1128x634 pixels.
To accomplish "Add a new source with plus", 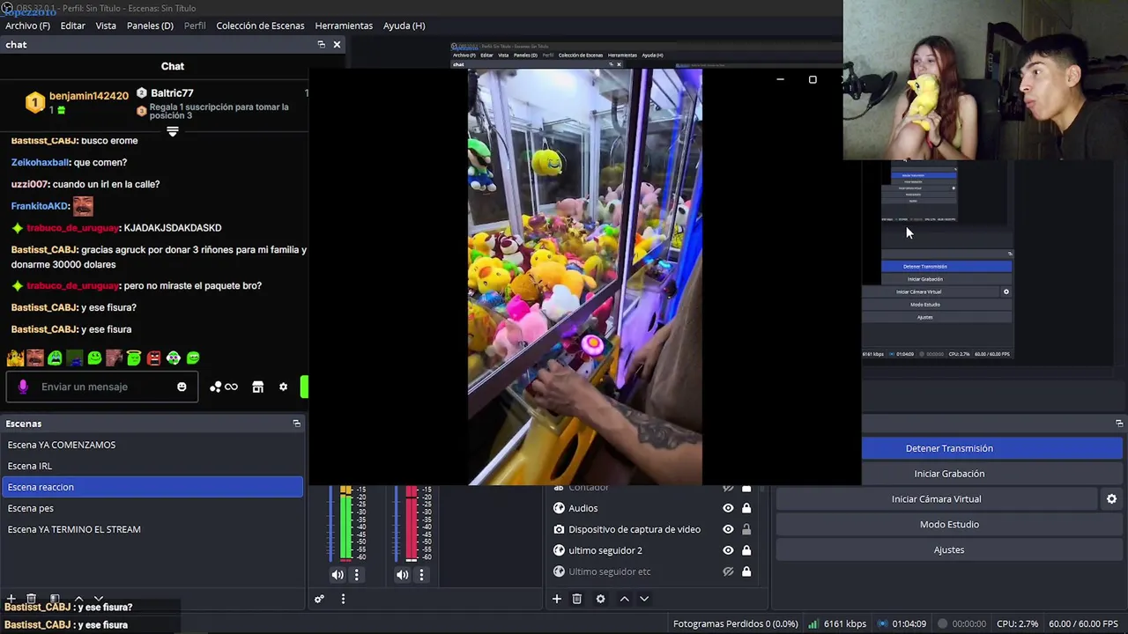I will (x=557, y=599).
